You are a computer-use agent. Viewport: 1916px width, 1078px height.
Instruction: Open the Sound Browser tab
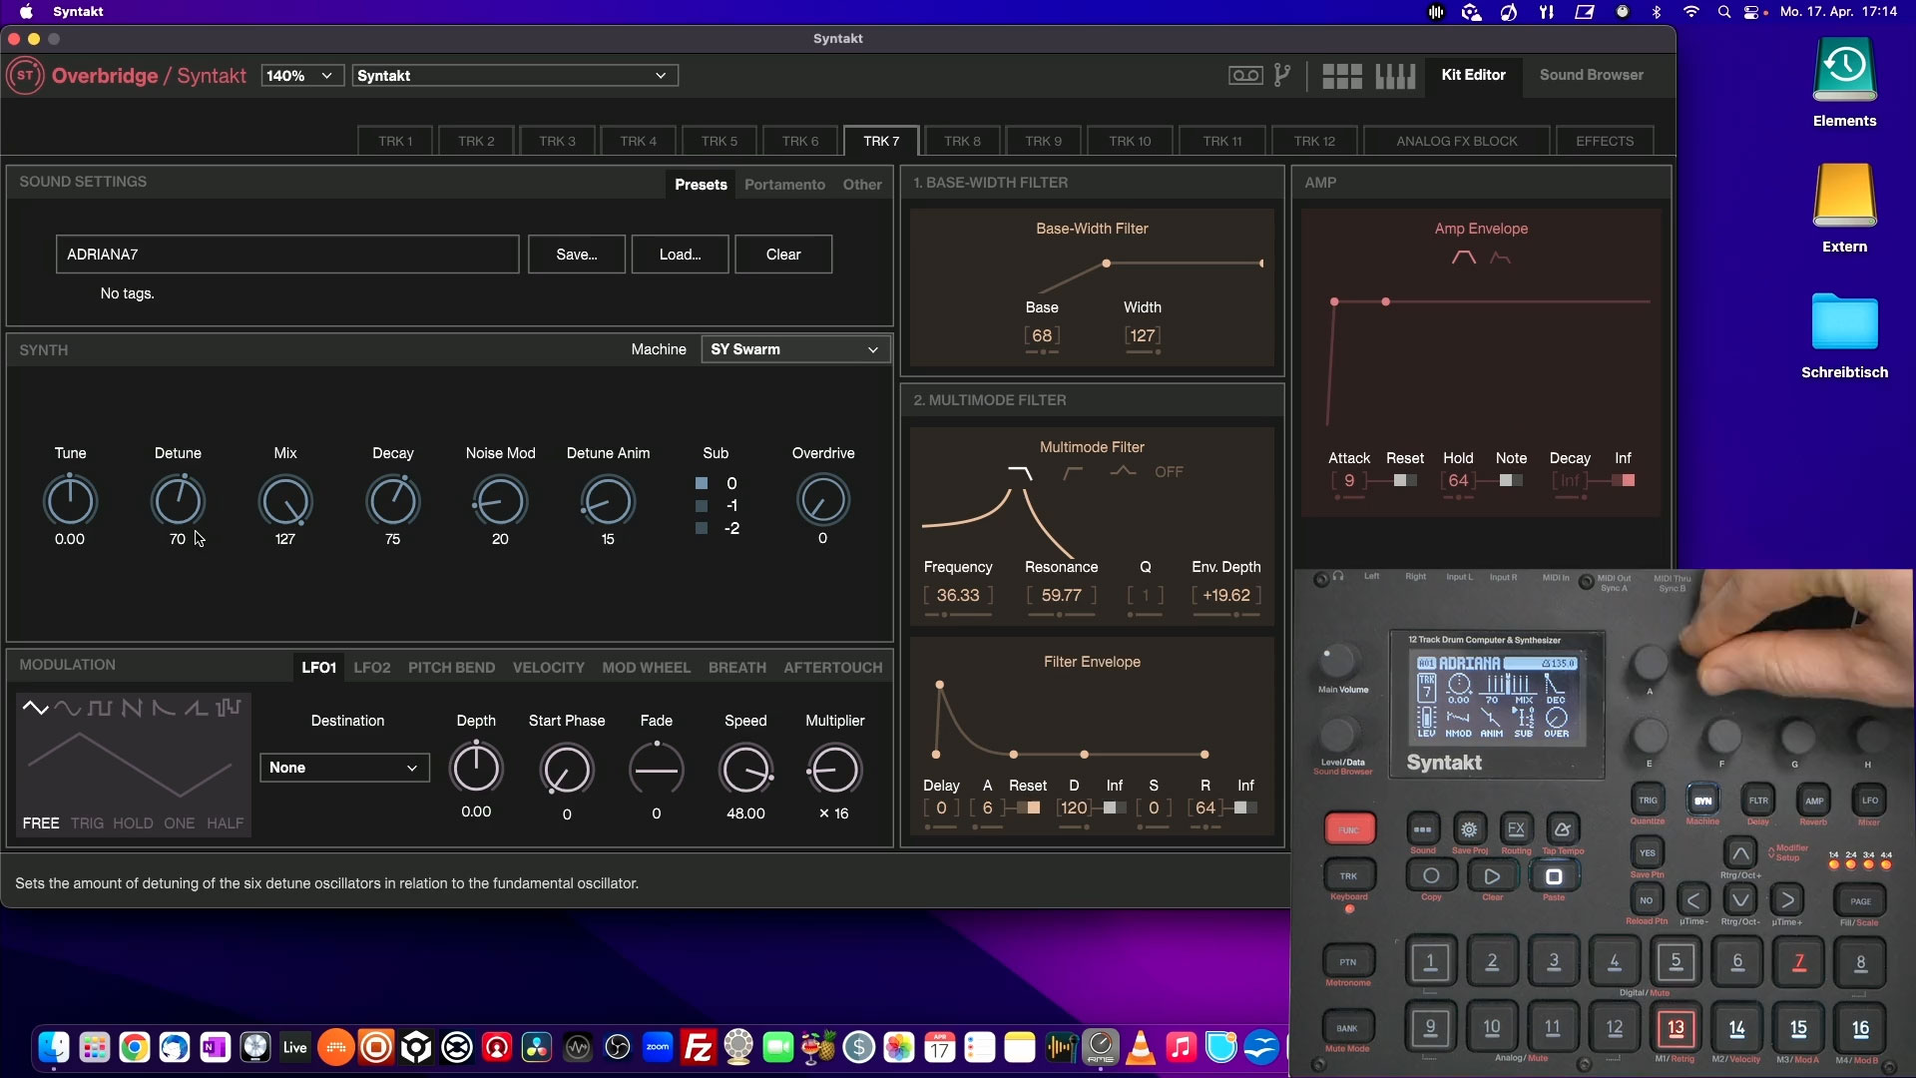1591,75
